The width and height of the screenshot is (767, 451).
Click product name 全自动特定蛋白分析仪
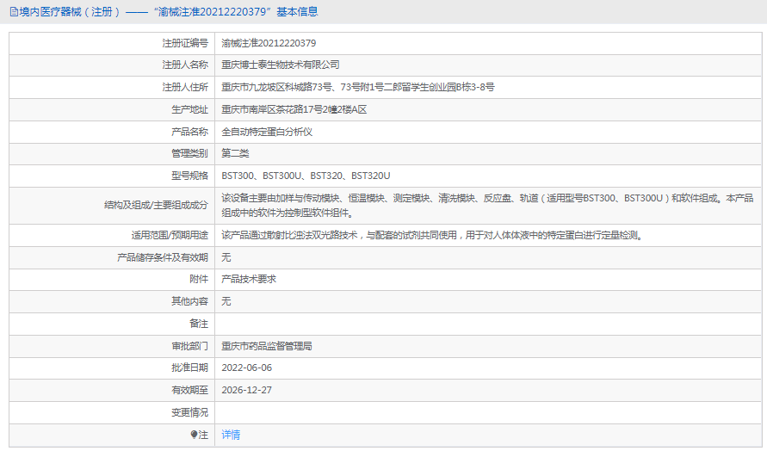pyautogui.click(x=267, y=132)
